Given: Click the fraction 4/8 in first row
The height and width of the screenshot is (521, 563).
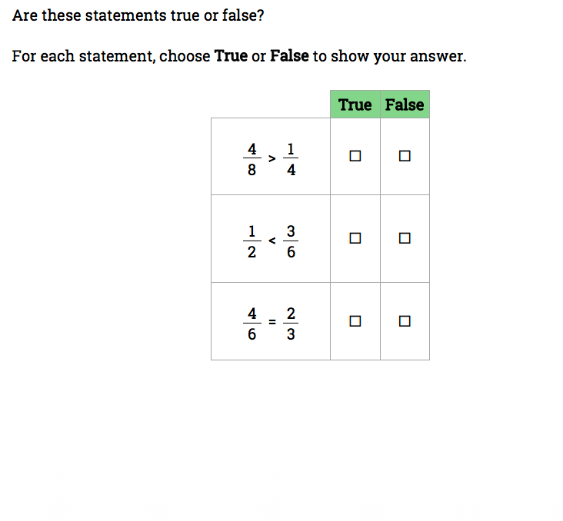Looking at the screenshot, I should pos(252,159).
